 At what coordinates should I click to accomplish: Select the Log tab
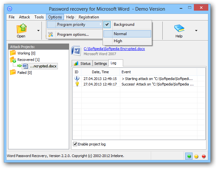[115, 63]
